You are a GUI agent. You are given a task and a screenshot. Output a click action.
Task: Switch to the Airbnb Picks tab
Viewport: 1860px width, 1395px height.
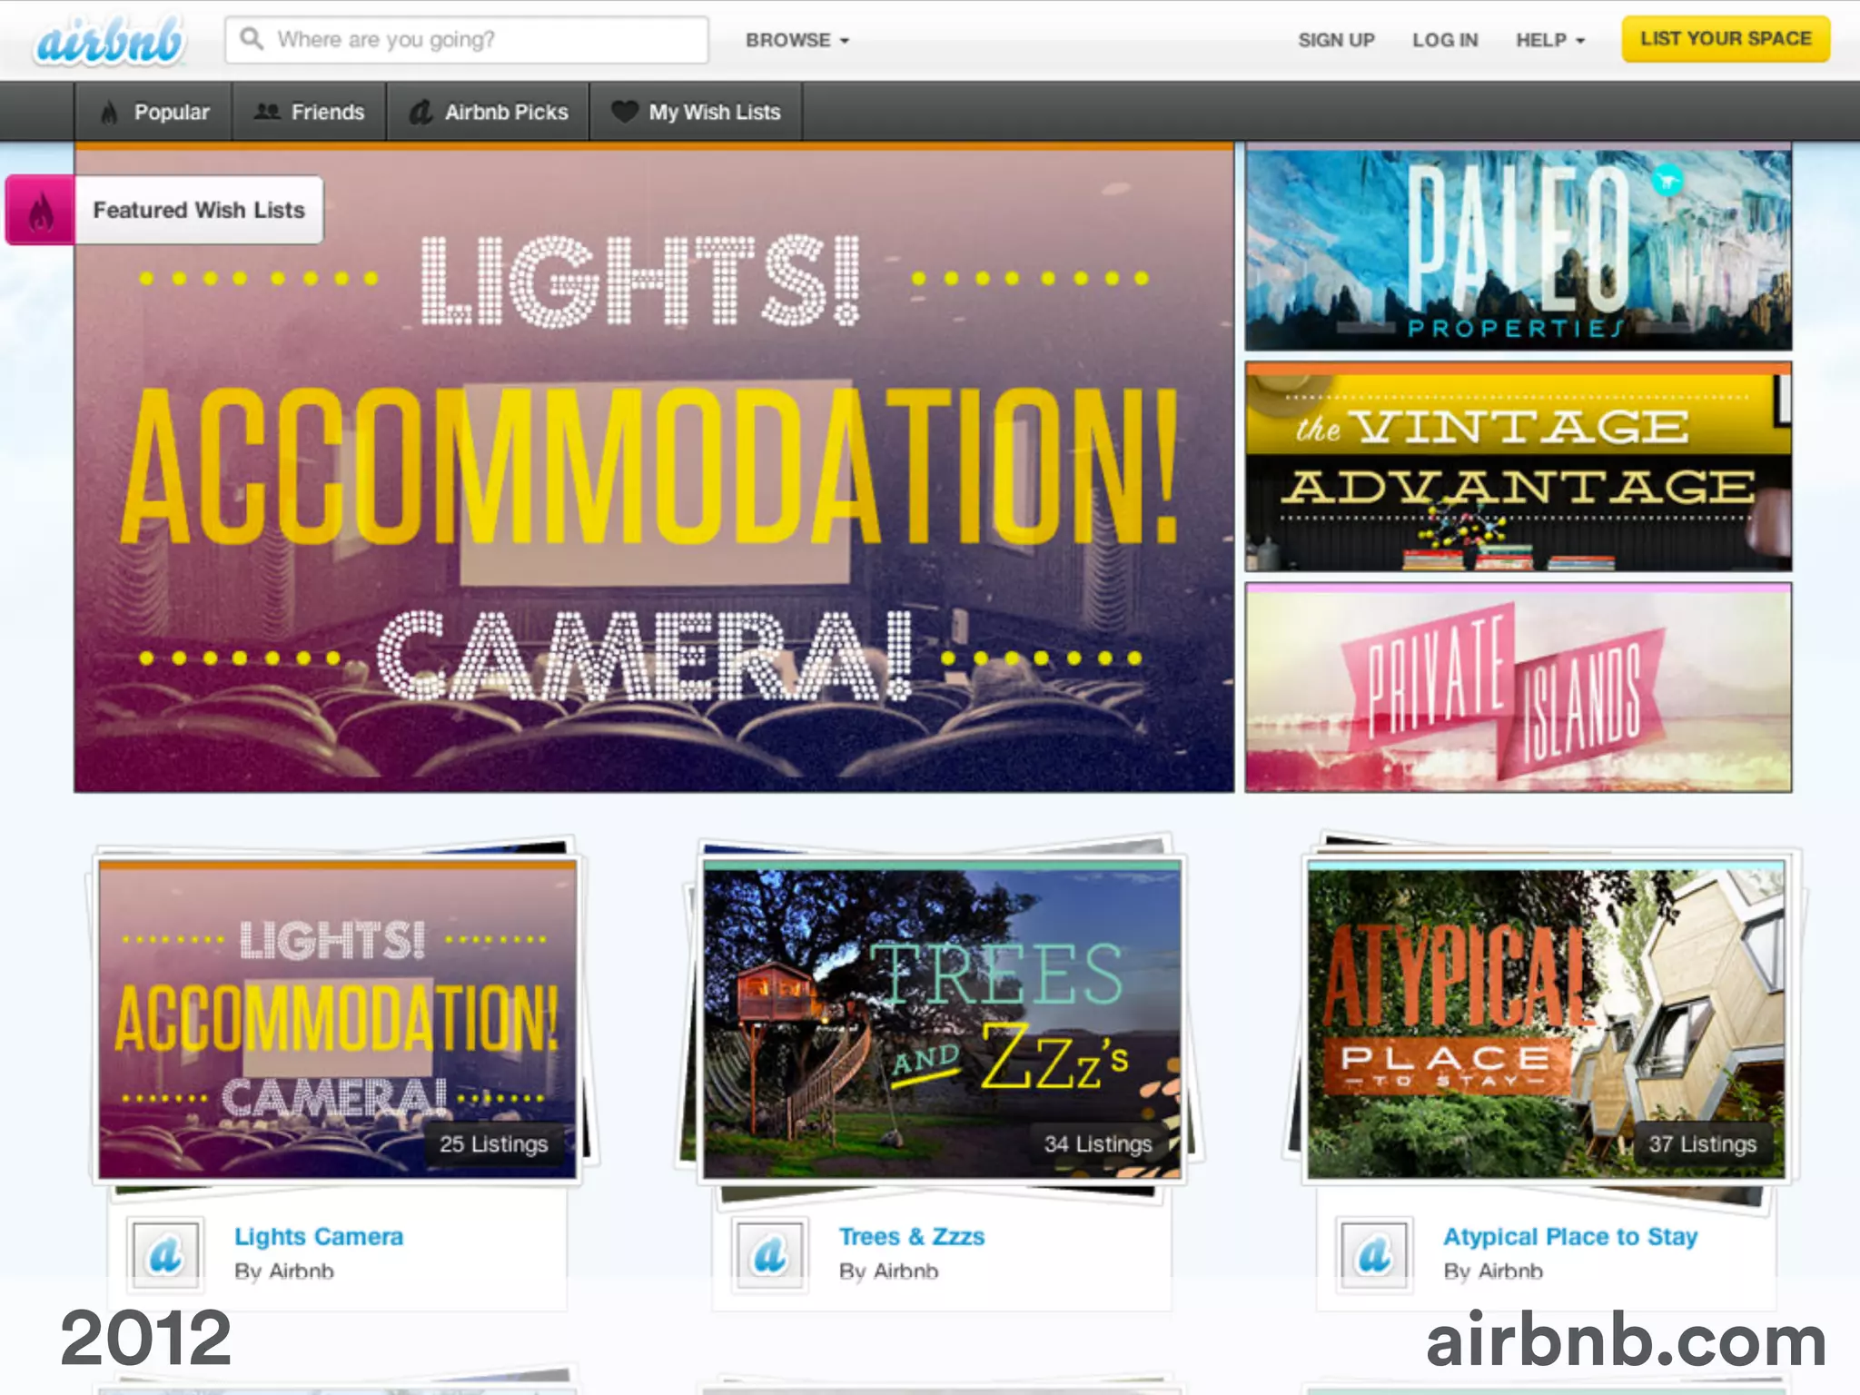point(489,112)
